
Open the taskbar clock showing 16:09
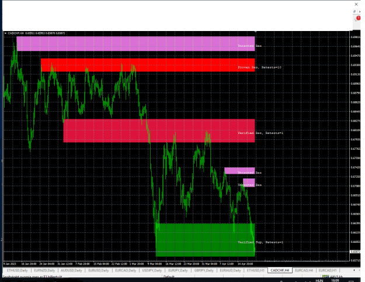click(335, 280)
